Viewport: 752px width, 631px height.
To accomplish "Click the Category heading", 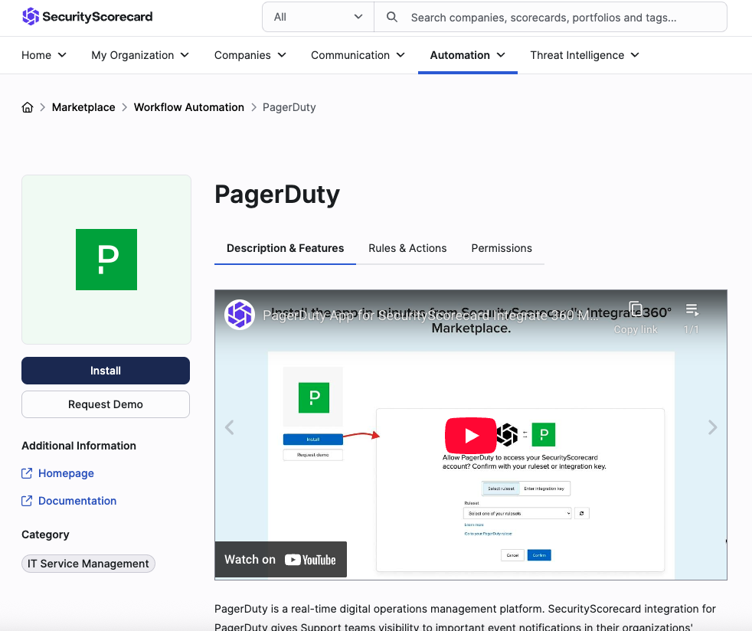I will [45, 535].
